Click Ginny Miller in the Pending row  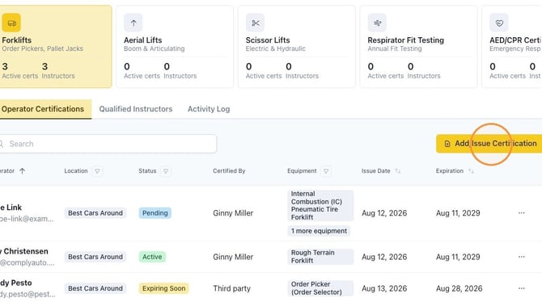pyautogui.click(x=233, y=213)
